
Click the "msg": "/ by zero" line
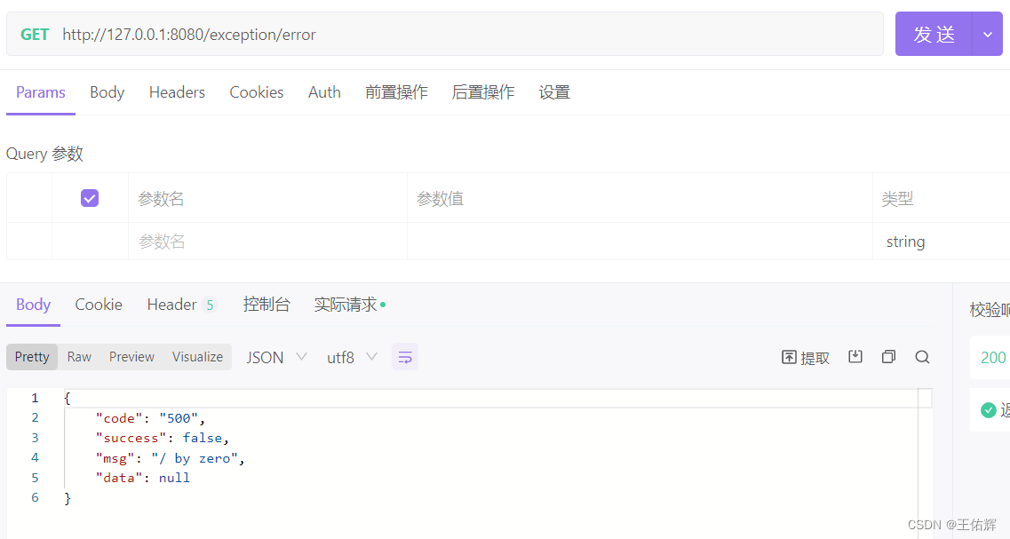[x=170, y=458]
